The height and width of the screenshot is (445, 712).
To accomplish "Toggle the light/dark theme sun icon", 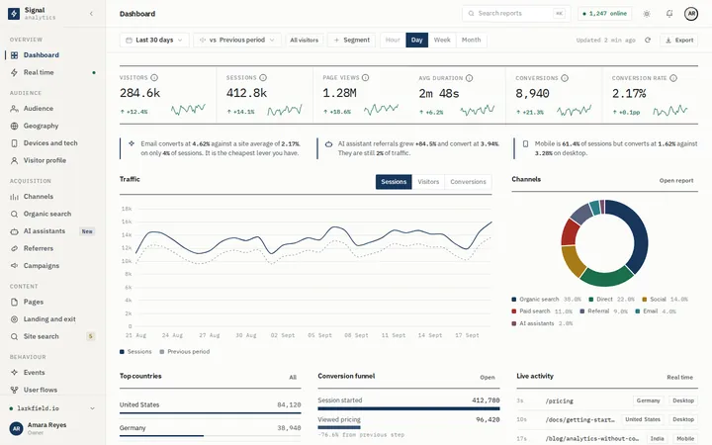I will 647,14.
